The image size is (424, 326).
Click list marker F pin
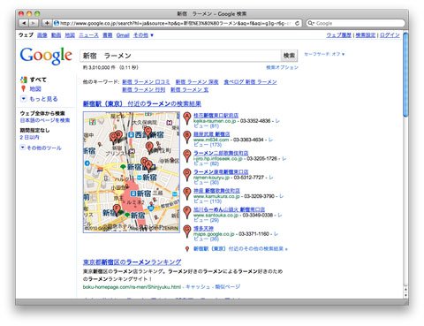[x=187, y=213]
